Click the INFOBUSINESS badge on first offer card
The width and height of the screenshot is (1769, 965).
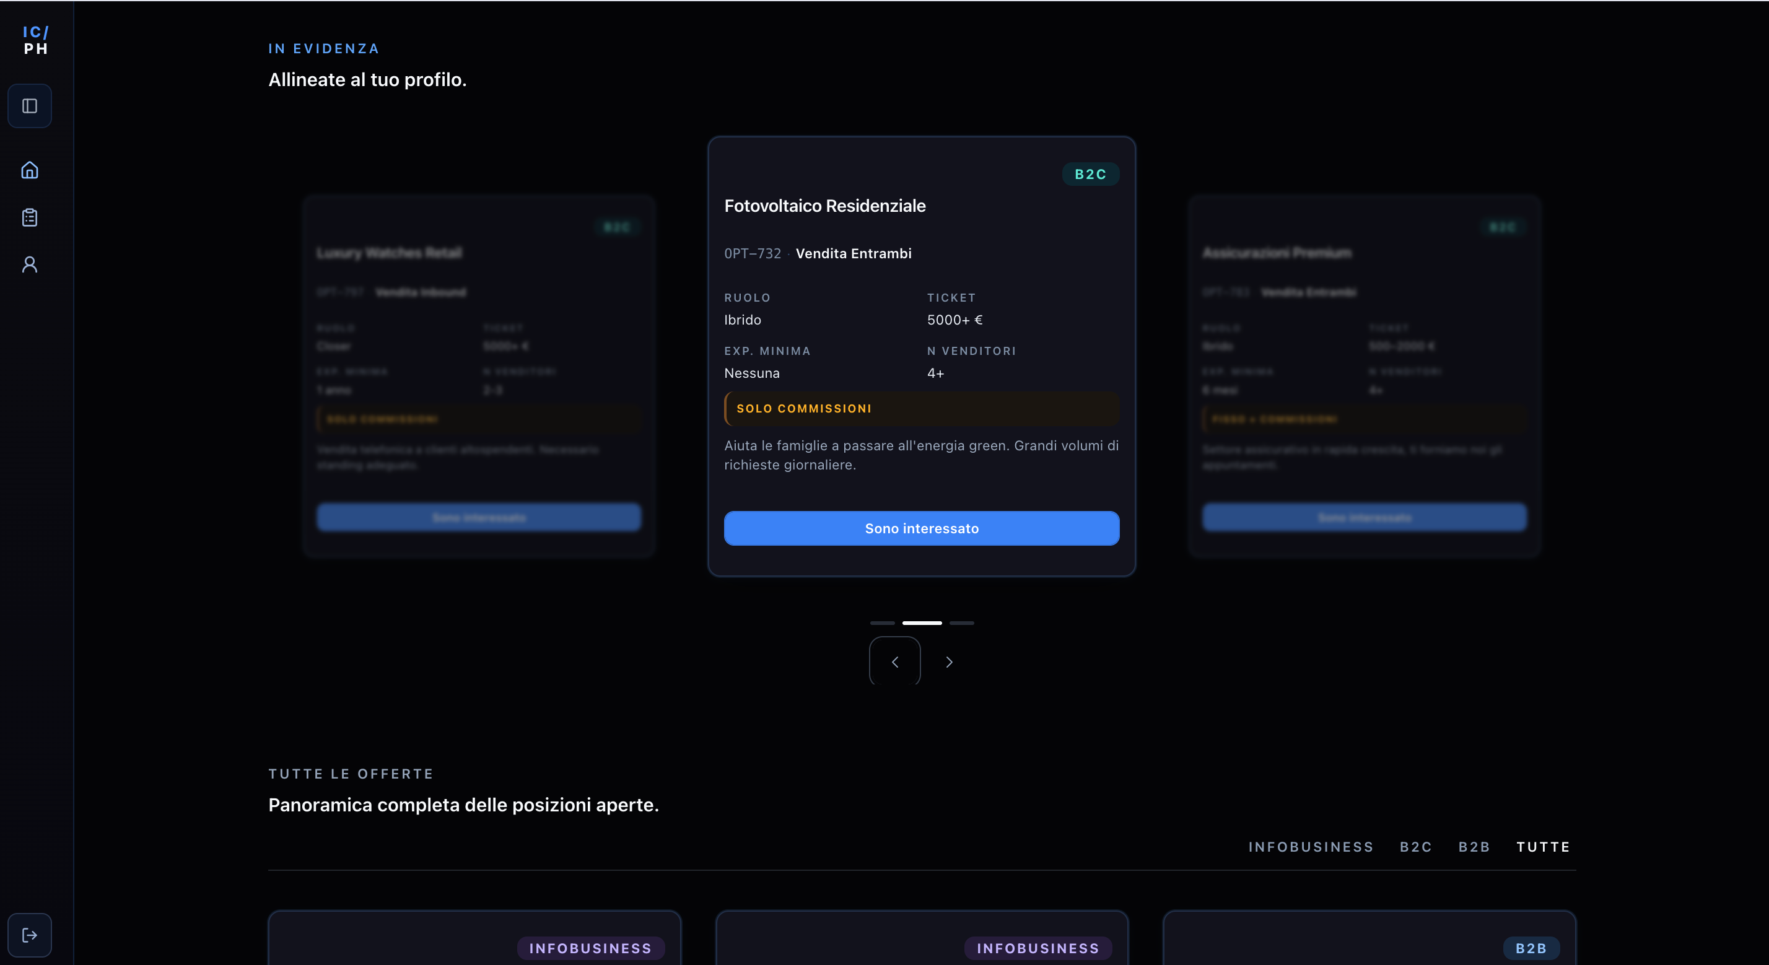(590, 948)
